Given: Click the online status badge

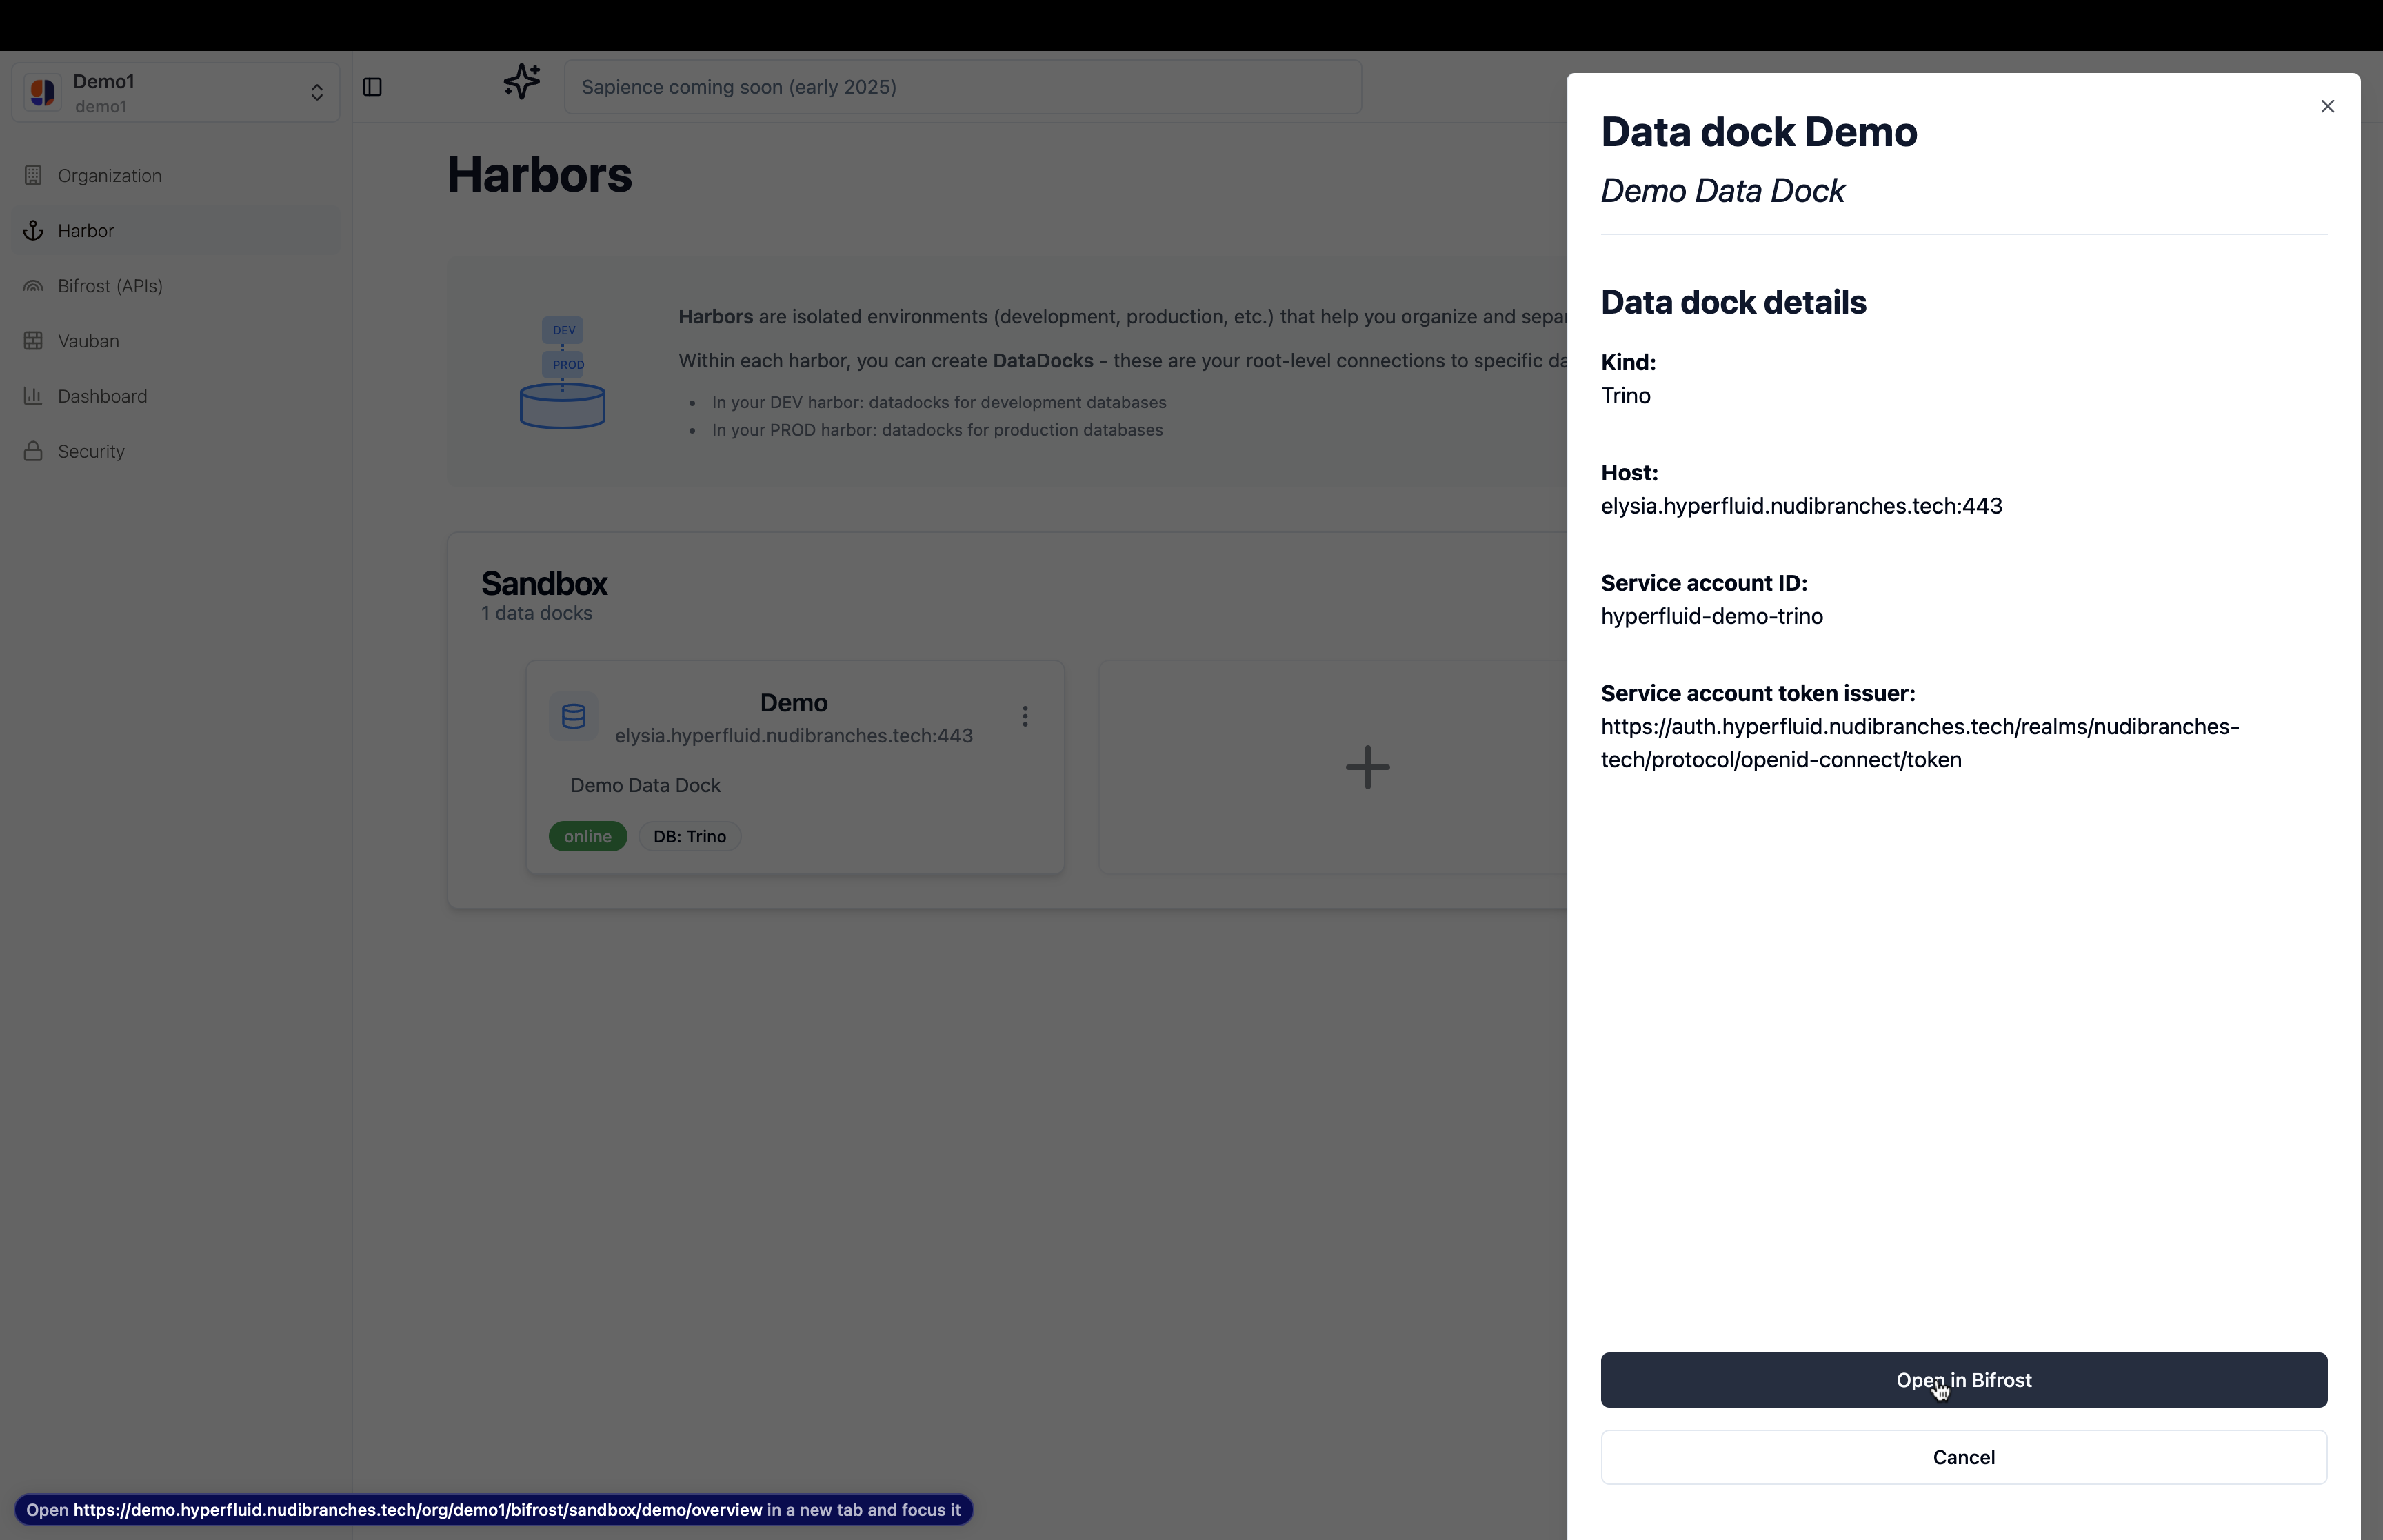Looking at the screenshot, I should (x=588, y=836).
